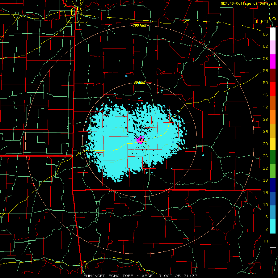Select the bright red 50 kft swatch
This screenshot has width=278, height=278.
pos(273,89)
